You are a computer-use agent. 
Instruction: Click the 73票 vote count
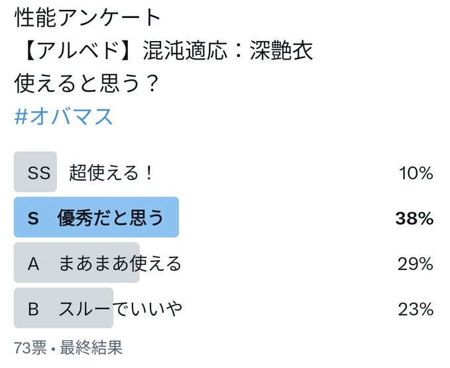coord(30,347)
